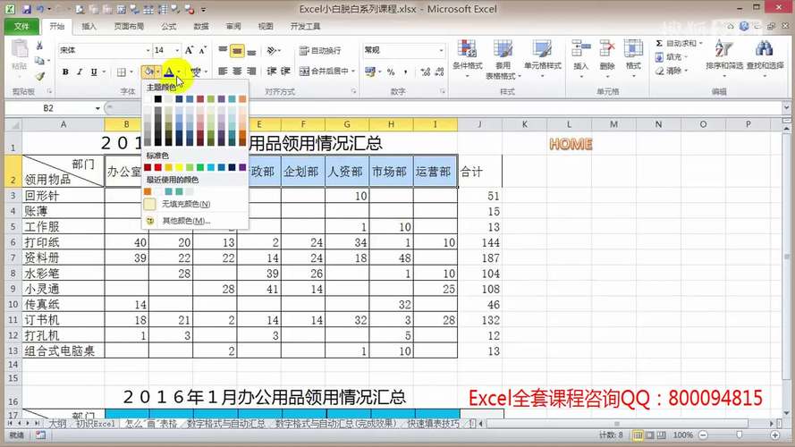Toggle Bold formatting
Screen dimensions: 795x447
pyautogui.click(x=65, y=72)
